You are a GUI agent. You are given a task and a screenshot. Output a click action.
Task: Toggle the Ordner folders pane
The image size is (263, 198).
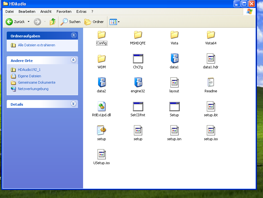(x=94, y=22)
